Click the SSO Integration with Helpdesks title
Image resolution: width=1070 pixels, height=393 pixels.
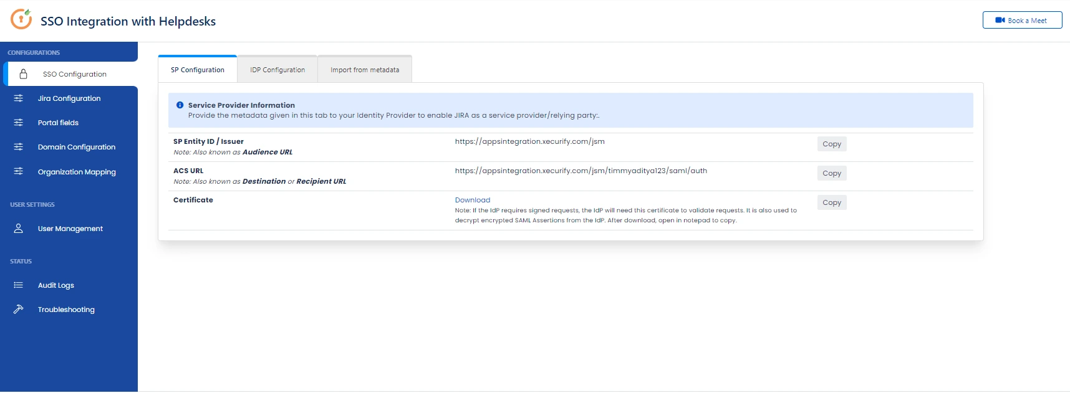pyautogui.click(x=128, y=21)
